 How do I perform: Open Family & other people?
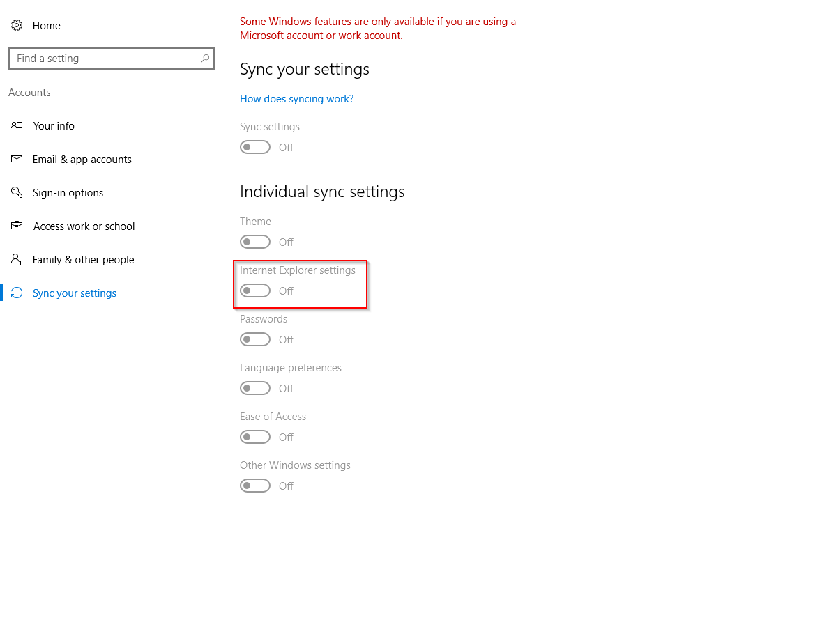click(84, 260)
